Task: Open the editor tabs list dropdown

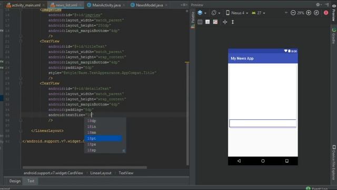Action: point(184,5)
